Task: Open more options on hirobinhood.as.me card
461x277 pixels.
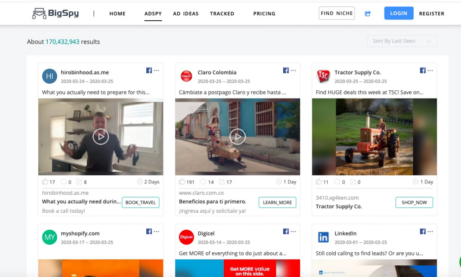Action: pos(156,71)
